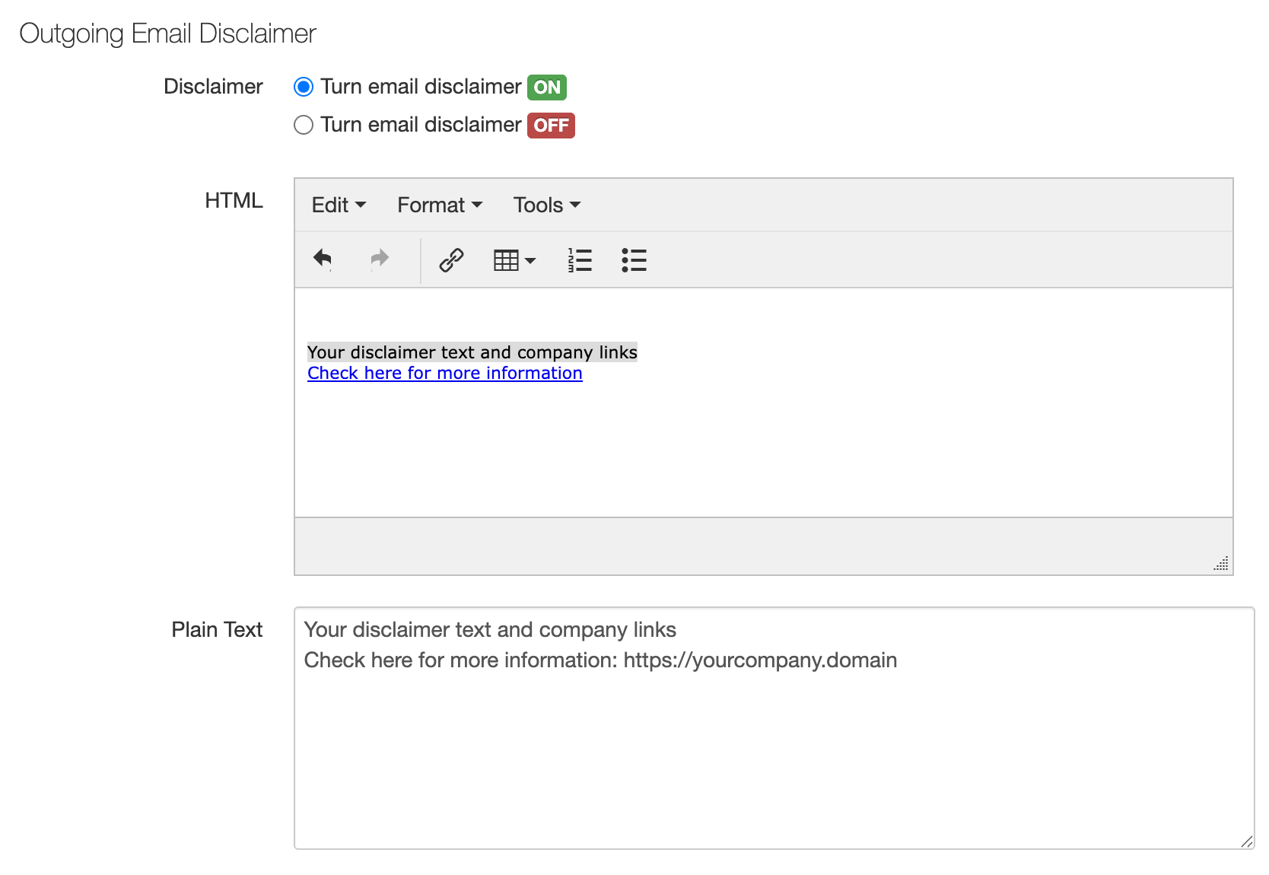This screenshot has width=1269, height=875.
Task: Click the green ON badge
Action: (x=547, y=87)
